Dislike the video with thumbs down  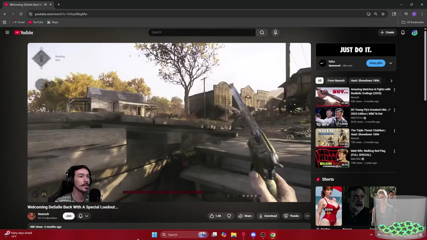pos(229,216)
